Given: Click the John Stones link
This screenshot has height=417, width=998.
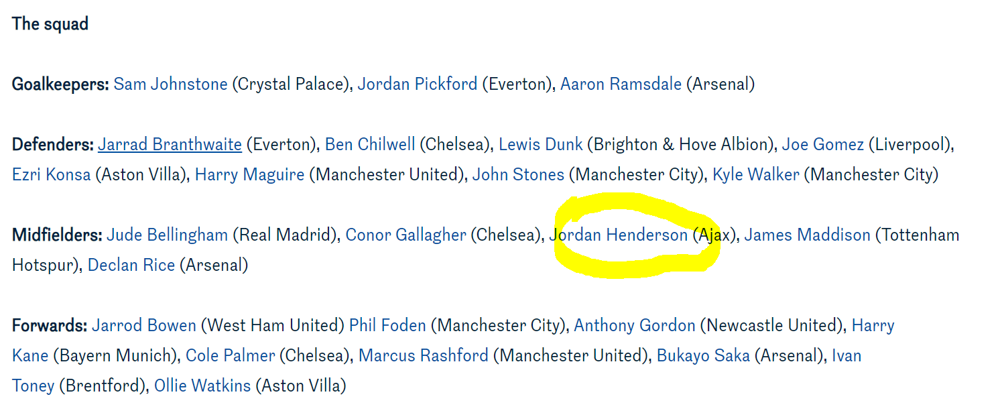Looking at the screenshot, I should point(518,175).
